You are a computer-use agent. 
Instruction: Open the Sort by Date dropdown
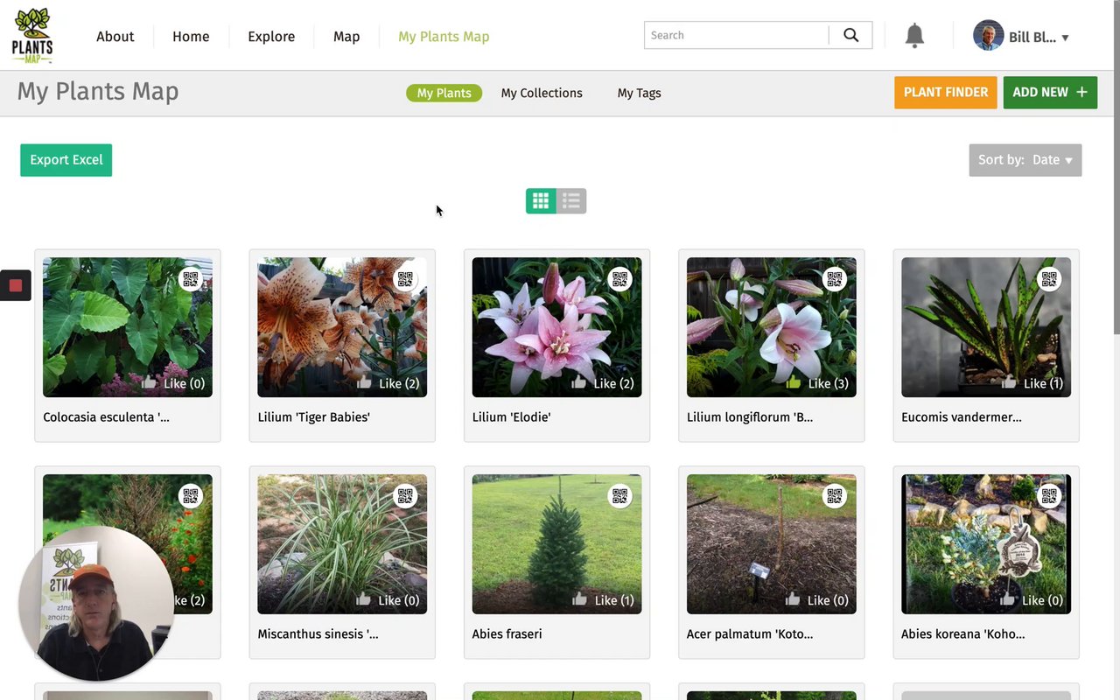tap(1025, 160)
